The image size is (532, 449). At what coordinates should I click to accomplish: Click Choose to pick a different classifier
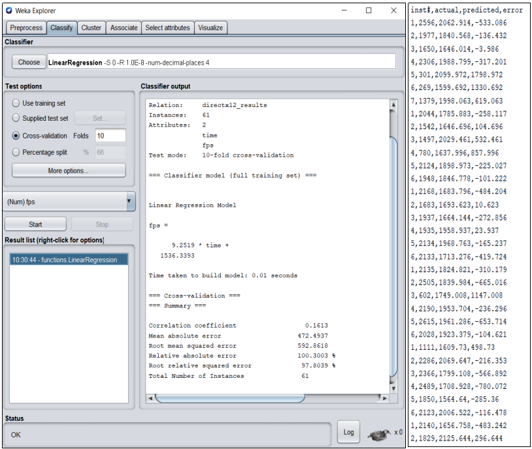pos(28,62)
